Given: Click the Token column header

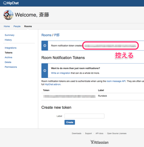Looking at the screenshot, I should pos(46,90).
